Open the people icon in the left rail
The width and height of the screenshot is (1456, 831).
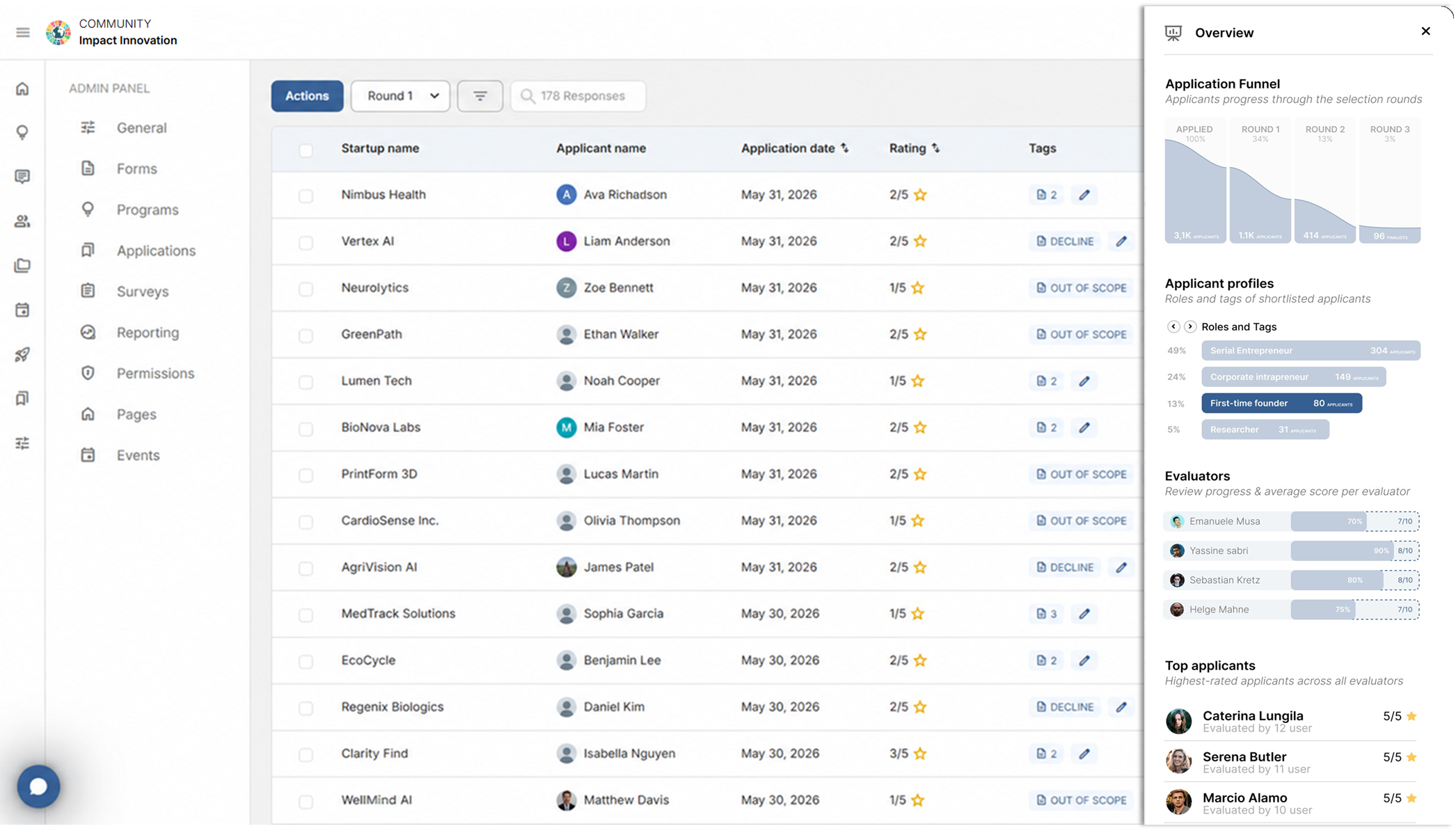point(22,221)
